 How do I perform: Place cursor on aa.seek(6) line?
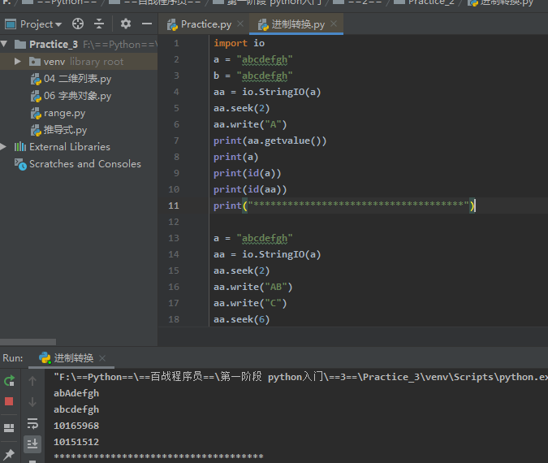point(241,319)
